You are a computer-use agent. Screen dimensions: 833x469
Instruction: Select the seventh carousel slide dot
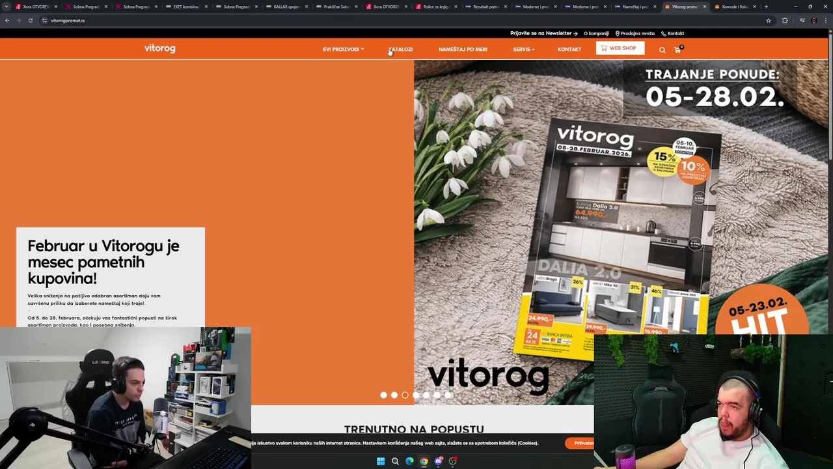point(448,395)
